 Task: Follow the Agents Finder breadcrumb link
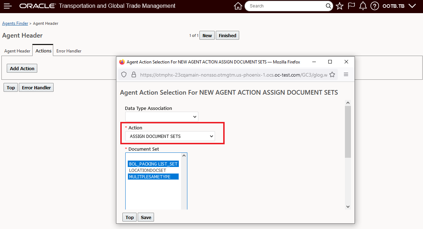[15, 23]
